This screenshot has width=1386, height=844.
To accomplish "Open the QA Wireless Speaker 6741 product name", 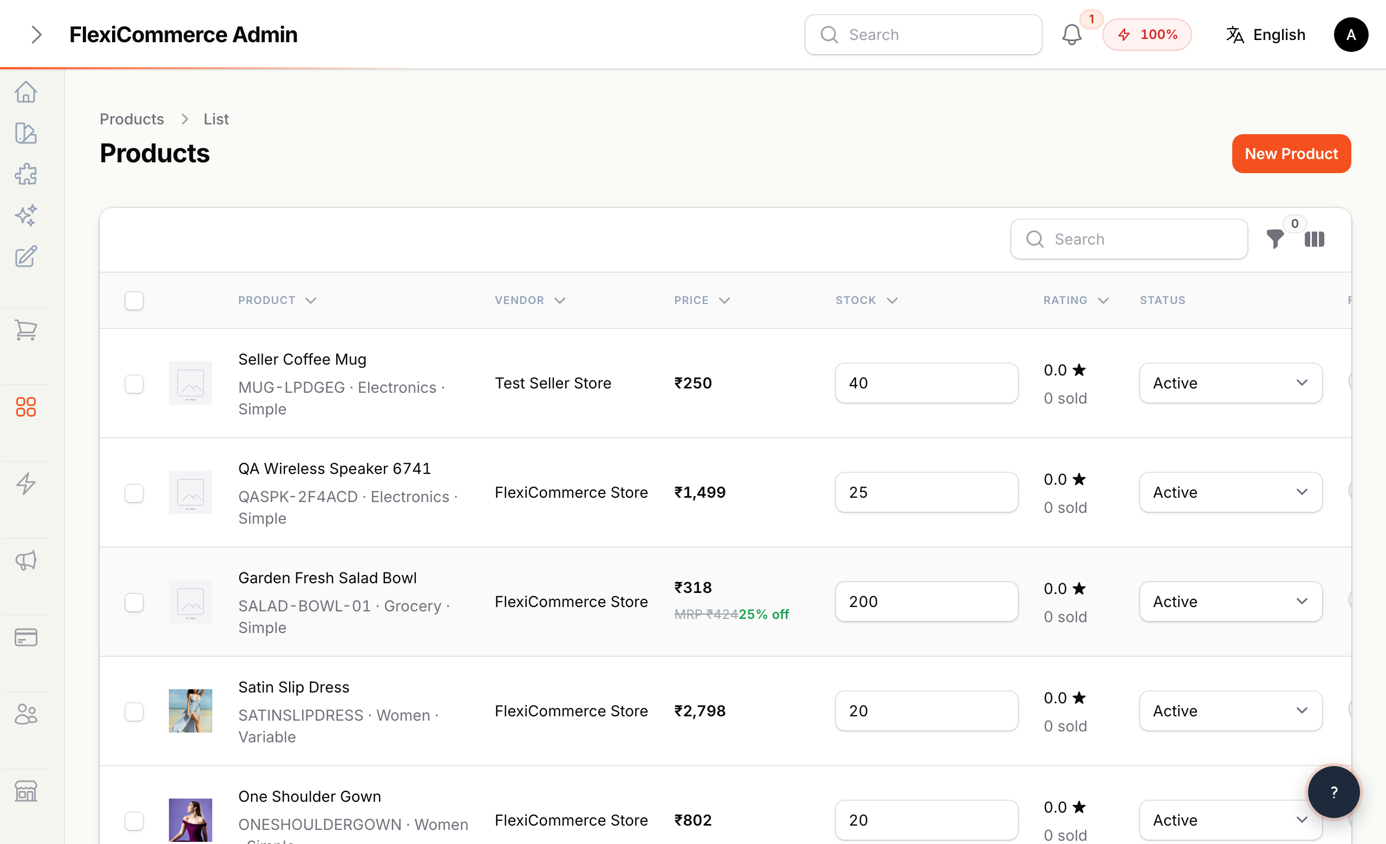I will 335,469.
